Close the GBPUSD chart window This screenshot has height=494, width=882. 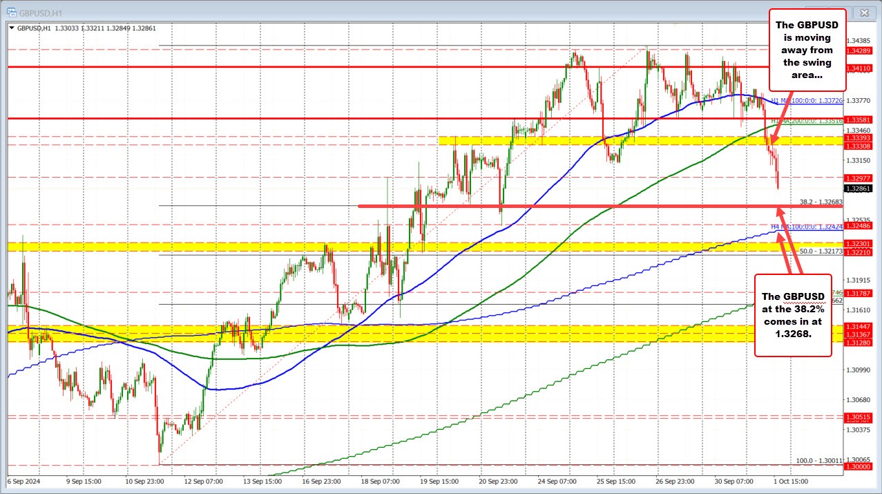pos(863,12)
